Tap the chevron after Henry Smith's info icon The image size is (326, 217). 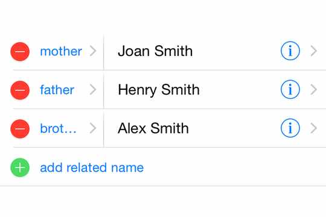[x=313, y=90]
